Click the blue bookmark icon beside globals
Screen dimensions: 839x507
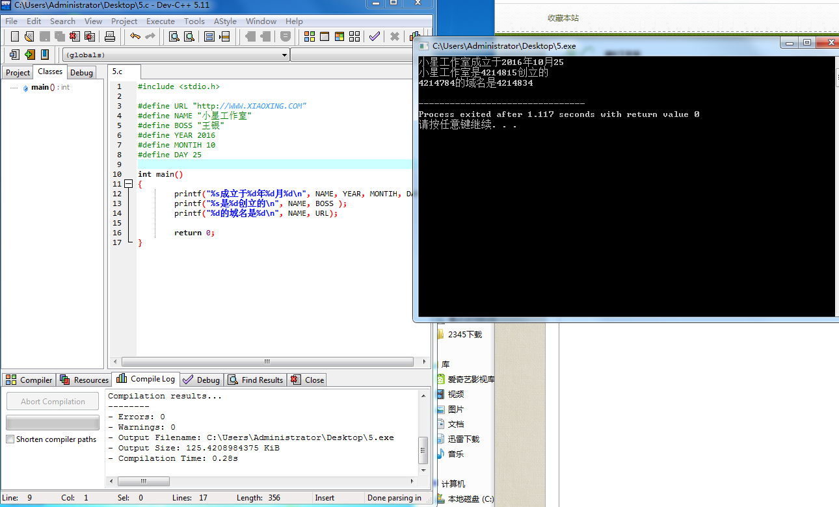[45, 55]
